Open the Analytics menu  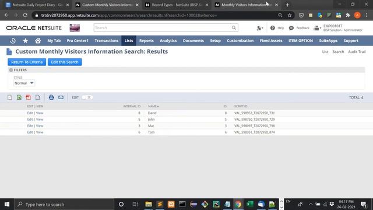point(168,41)
